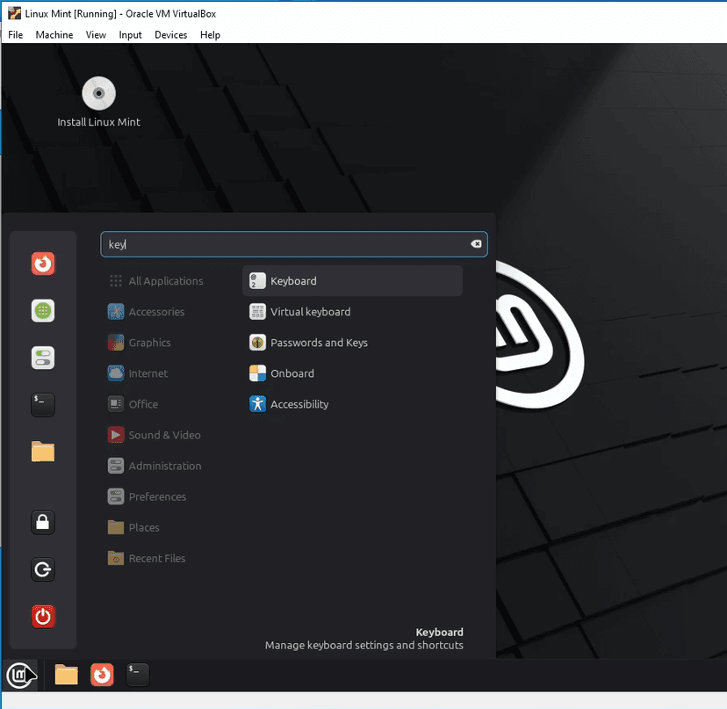Open System Settings toggle icon in sidebar
This screenshot has width=727, height=709.
tap(43, 358)
